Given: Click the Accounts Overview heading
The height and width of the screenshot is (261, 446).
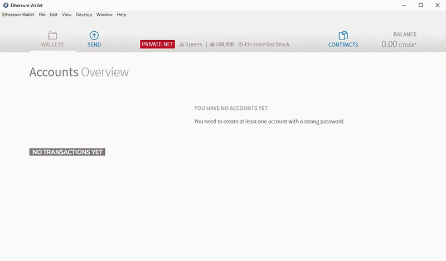Looking at the screenshot, I should [79, 72].
